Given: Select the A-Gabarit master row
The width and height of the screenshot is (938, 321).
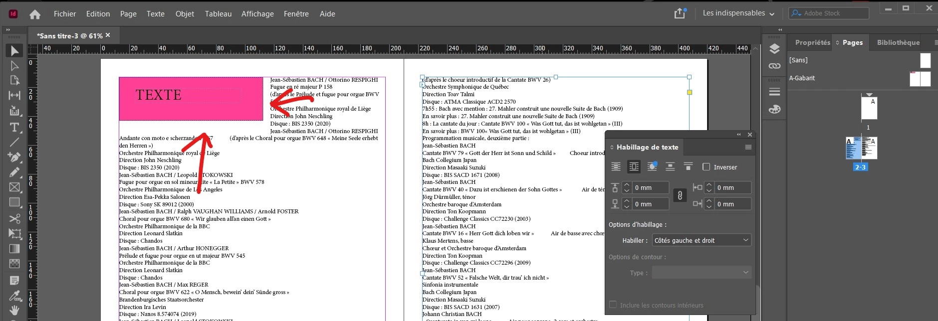Looking at the screenshot, I should [x=860, y=78].
